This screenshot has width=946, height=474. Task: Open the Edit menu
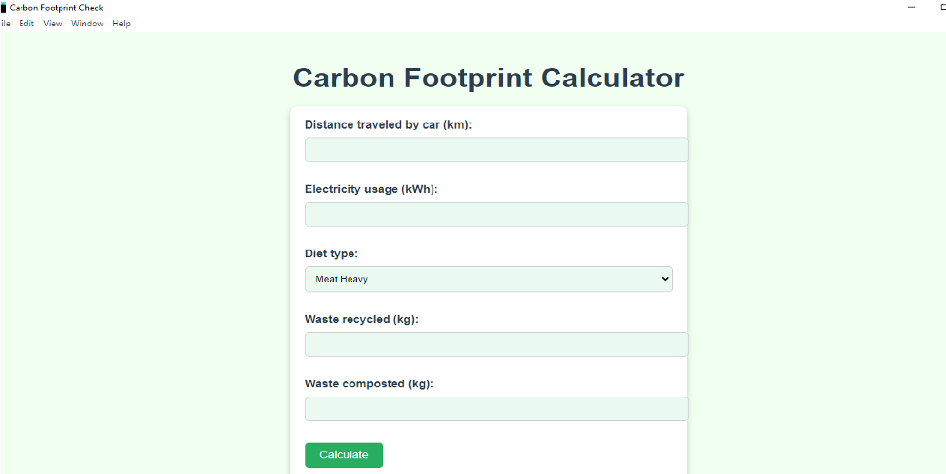[x=26, y=23]
